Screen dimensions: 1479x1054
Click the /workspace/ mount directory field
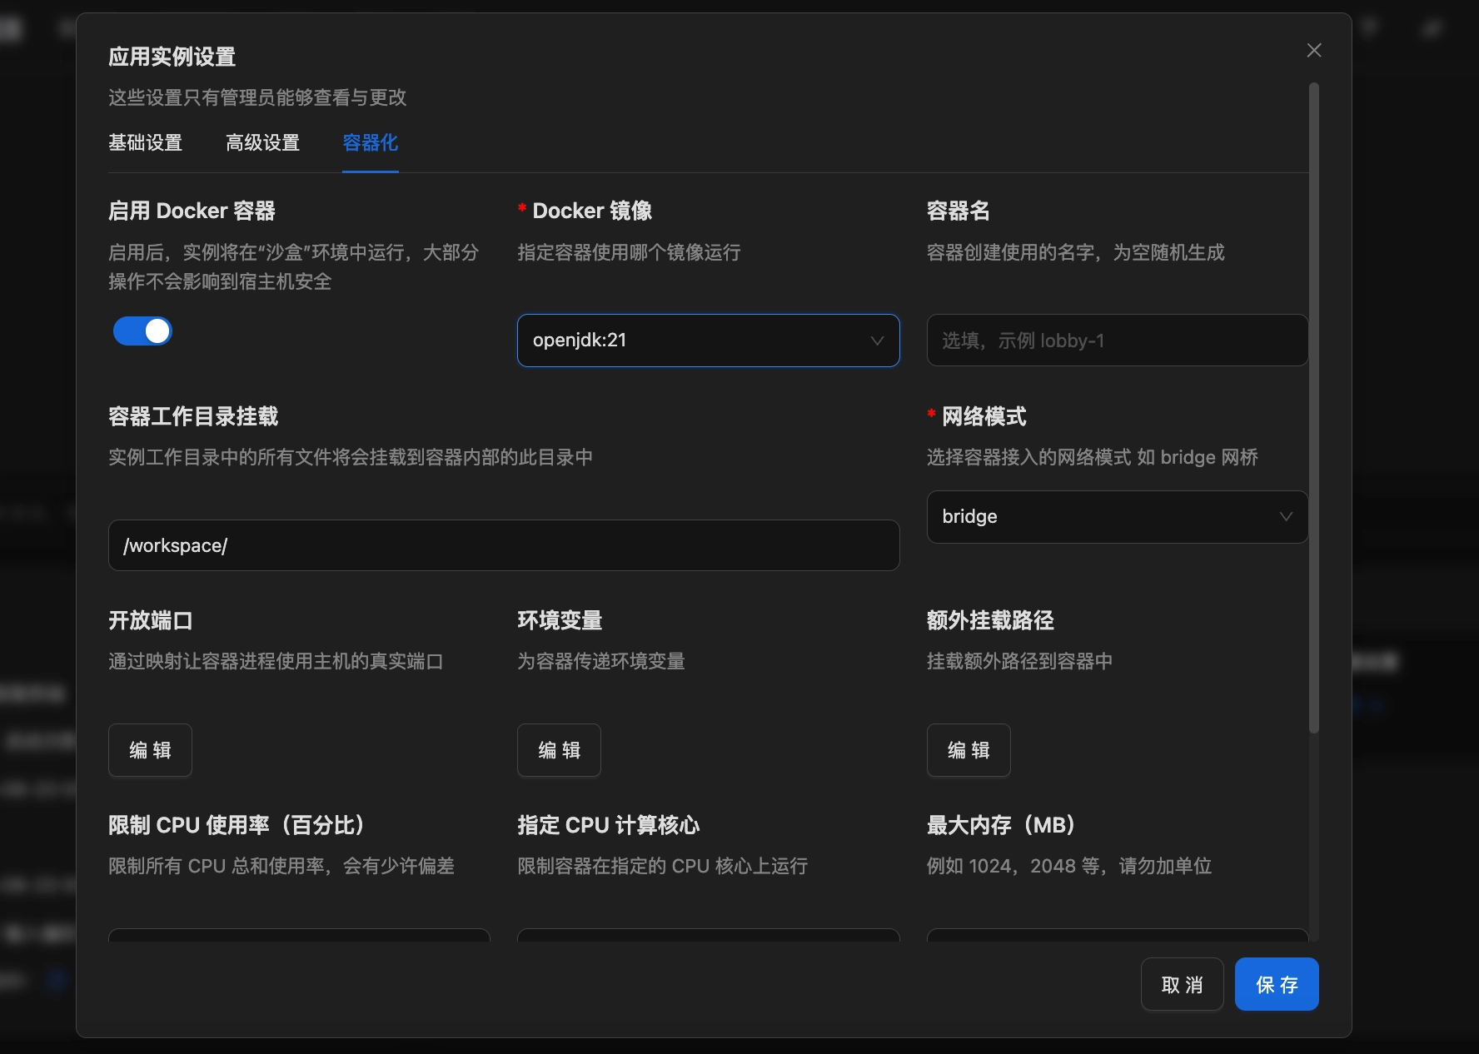(x=503, y=545)
